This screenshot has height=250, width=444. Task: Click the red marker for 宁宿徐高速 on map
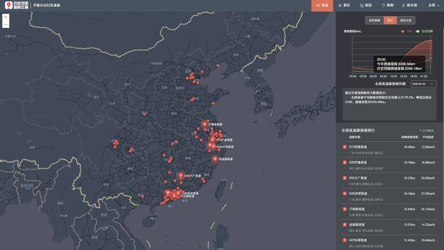pos(204,124)
